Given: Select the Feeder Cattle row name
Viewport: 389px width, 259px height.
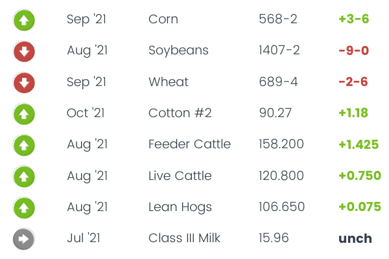Looking at the screenshot, I should pyautogui.click(x=189, y=144).
